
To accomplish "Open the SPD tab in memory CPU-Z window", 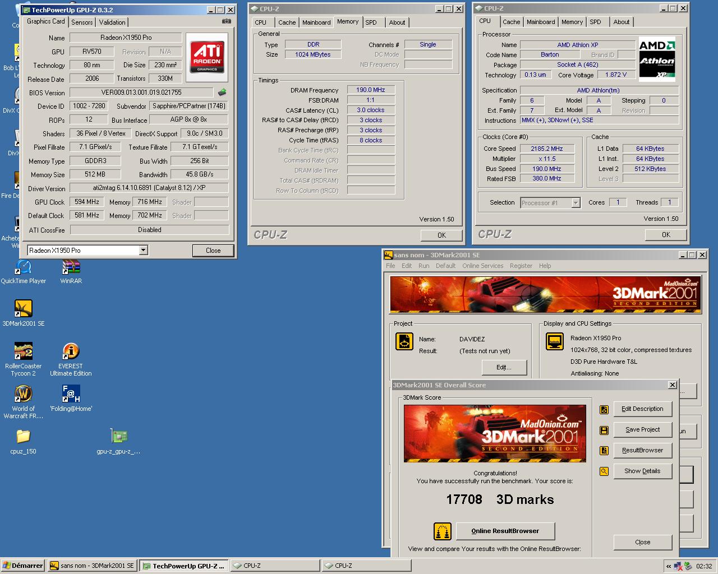I will click(371, 22).
